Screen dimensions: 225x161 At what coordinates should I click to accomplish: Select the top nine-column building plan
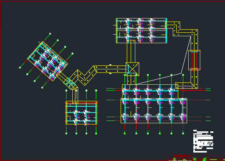click(x=141, y=30)
